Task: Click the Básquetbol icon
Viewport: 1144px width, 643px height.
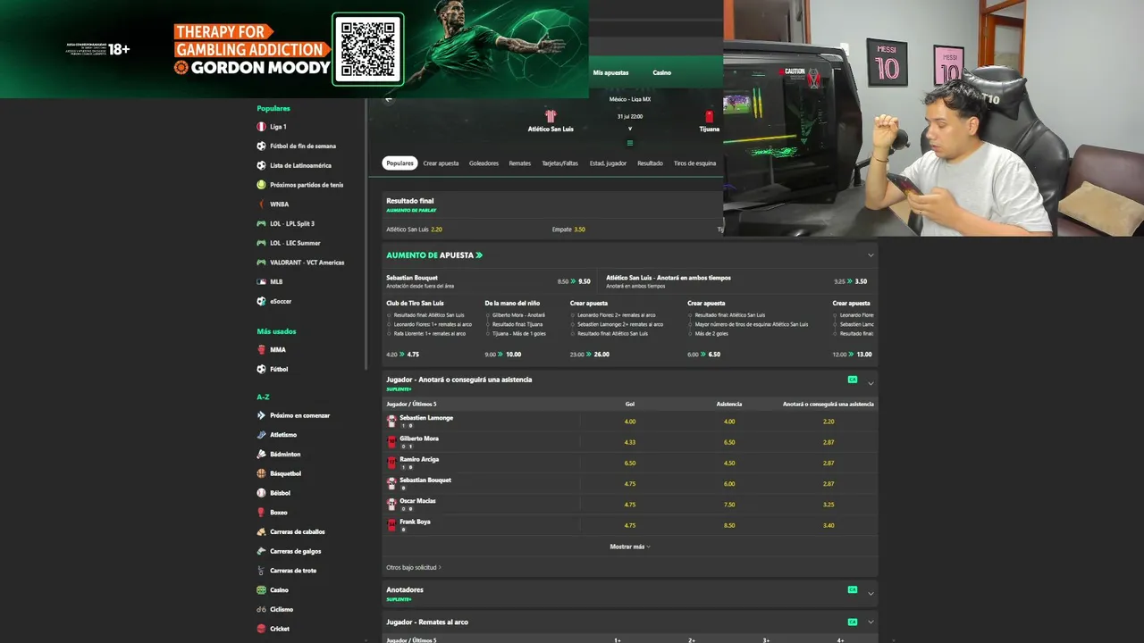Action: tap(261, 473)
